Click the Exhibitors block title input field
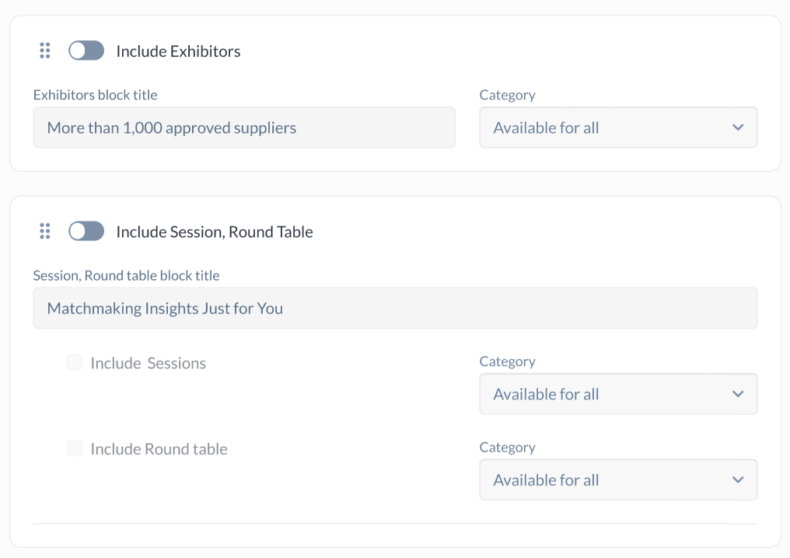This screenshot has height=558, width=790. (x=243, y=127)
